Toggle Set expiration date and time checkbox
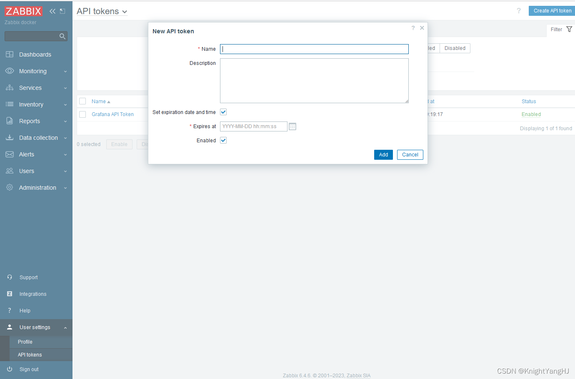 (x=223, y=112)
